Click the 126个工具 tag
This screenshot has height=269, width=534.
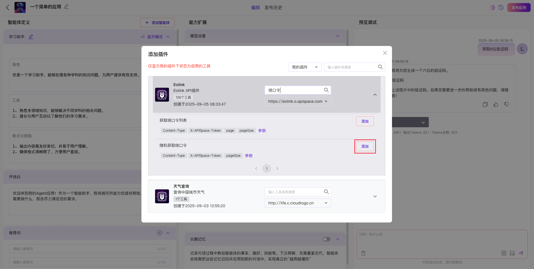pos(183,97)
